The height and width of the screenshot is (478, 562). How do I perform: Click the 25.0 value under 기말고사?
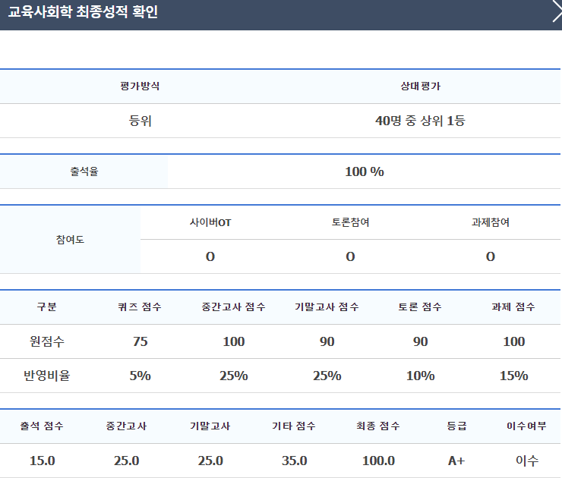(210, 461)
